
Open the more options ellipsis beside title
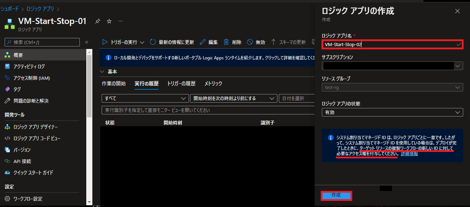point(121,21)
